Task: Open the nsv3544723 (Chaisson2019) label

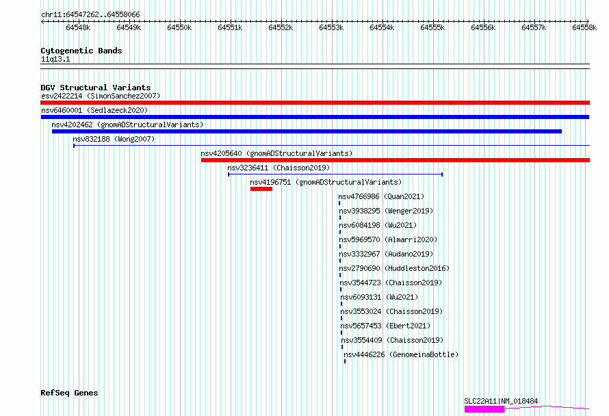Action: 391,283
